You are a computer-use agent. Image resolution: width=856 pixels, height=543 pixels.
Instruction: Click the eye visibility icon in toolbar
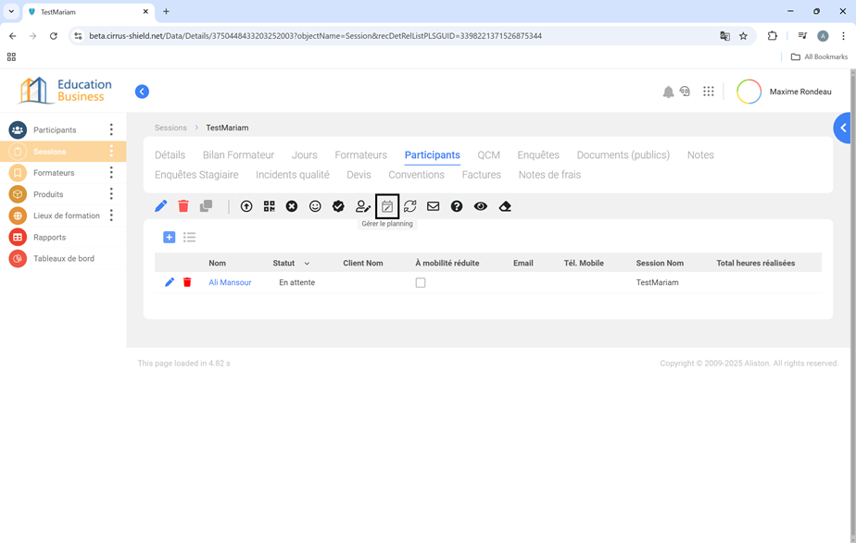480,206
